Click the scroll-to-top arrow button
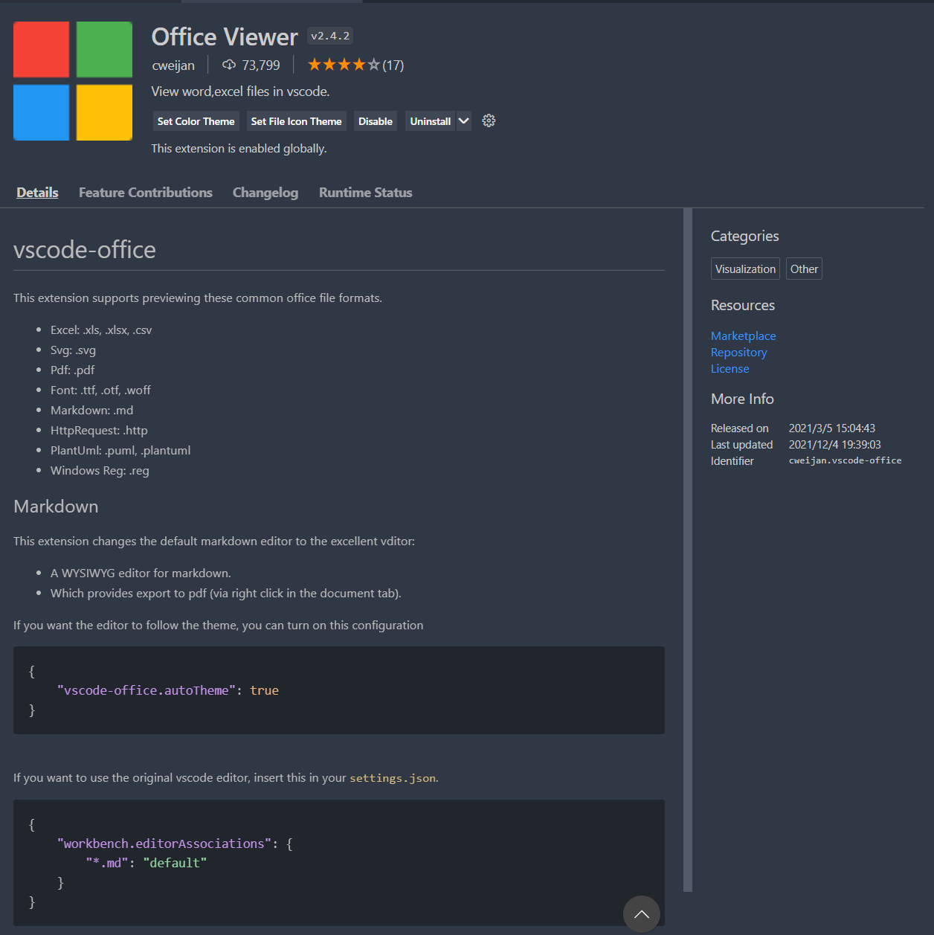This screenshot has width=934, height=935. [x=641, y=914]
